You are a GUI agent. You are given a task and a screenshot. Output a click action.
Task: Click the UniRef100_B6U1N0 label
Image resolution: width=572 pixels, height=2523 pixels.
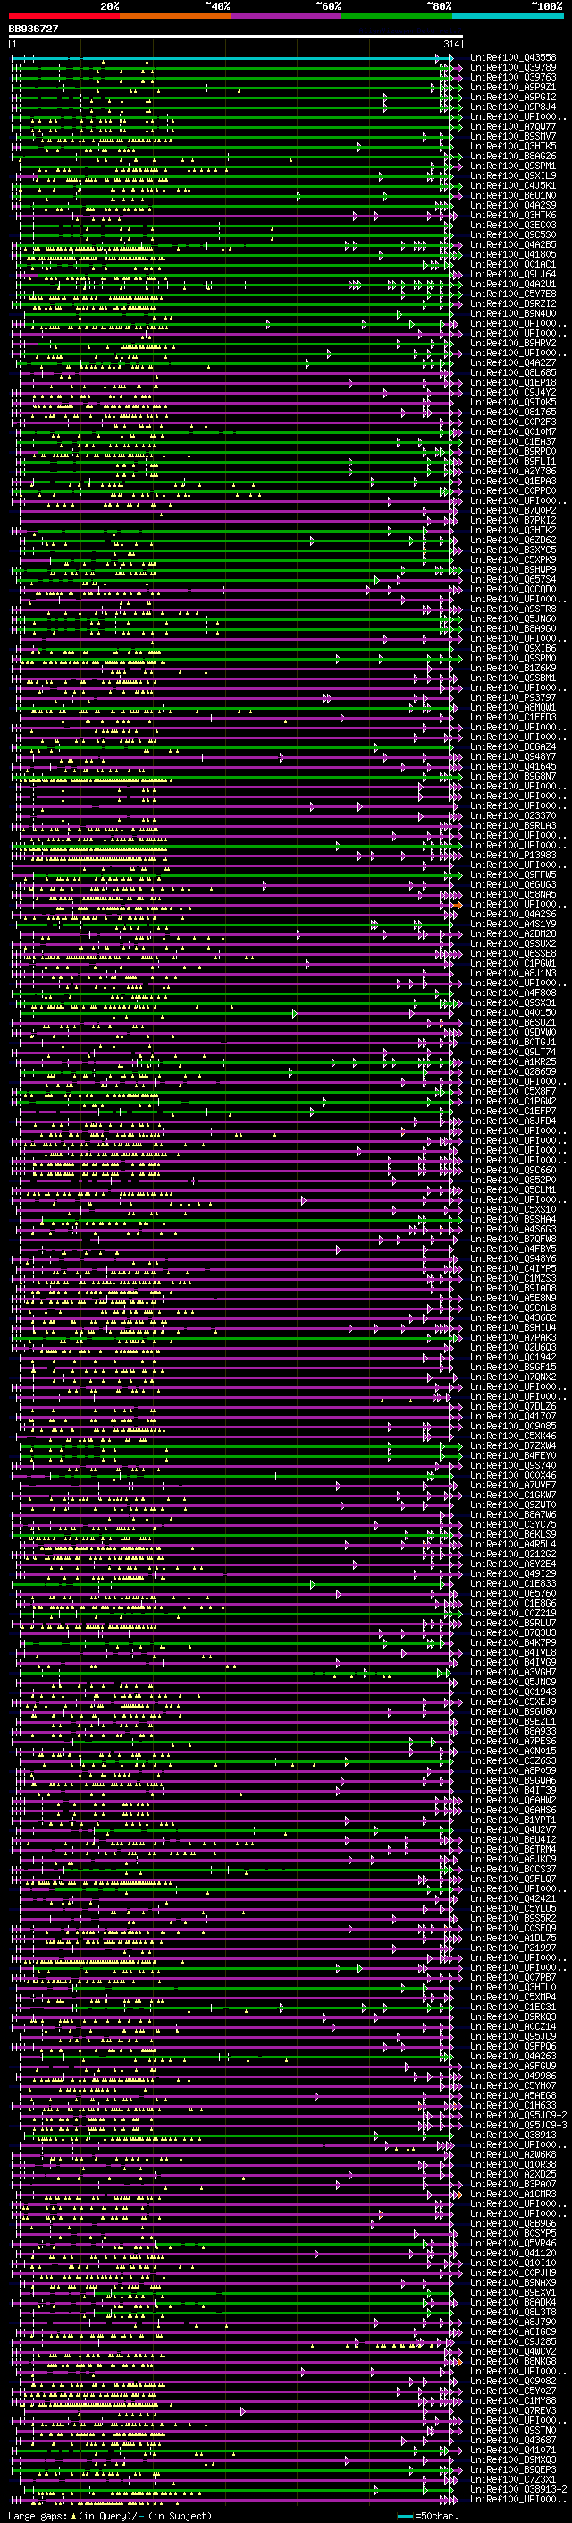tap(513, 196)
